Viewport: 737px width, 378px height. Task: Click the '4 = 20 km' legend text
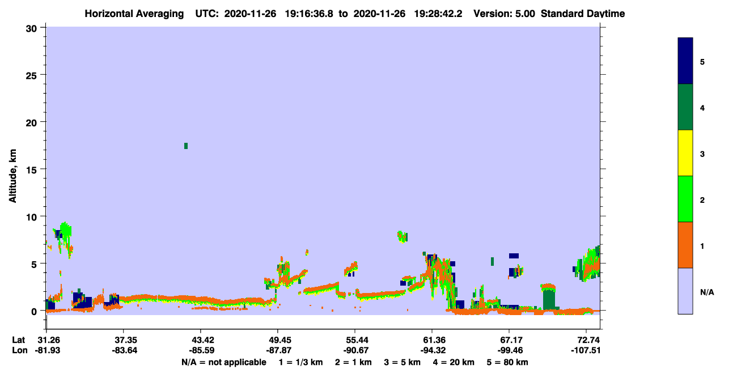[454, 362]
